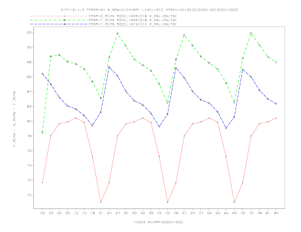Click the vertical axis title F_MEAN | O_MEAN | F_MEAN
301x232 pixels.
point(14,119)
